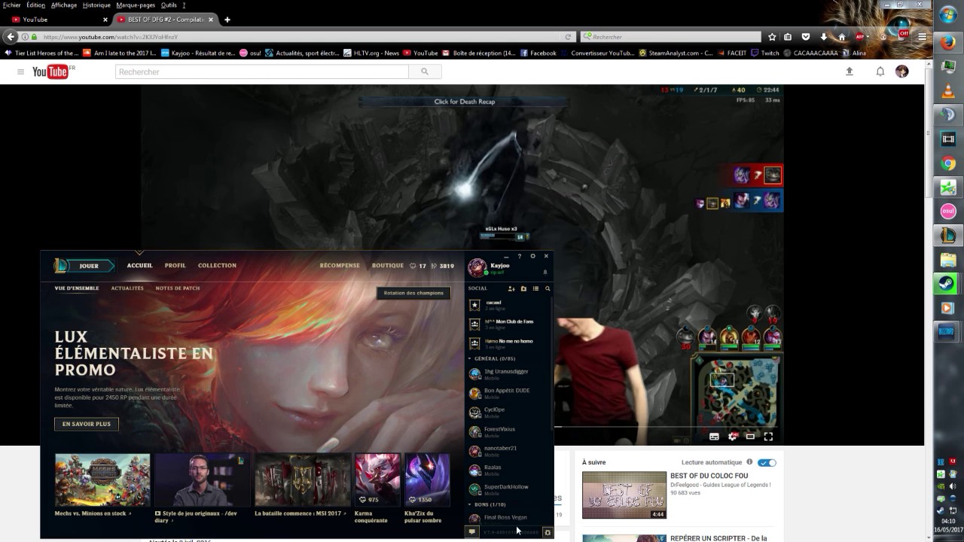Open the Fichier menu
Image resolution: width=964 pixels, height=542 pixels.
click(x=11, y=5)
